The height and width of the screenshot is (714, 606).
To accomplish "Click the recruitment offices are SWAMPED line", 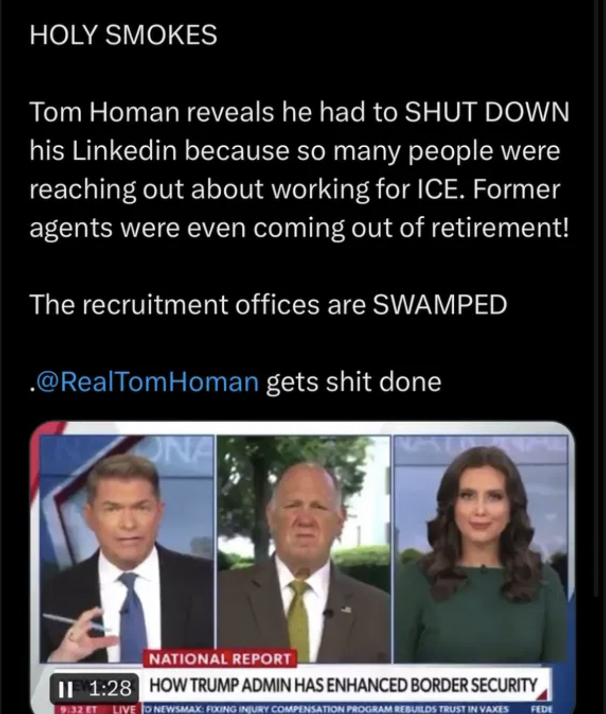I will point(268,304).
